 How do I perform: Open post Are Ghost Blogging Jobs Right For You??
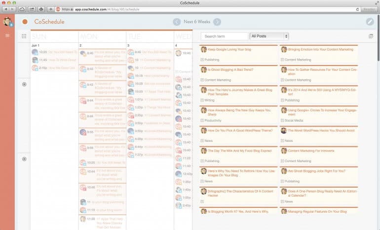316,171
